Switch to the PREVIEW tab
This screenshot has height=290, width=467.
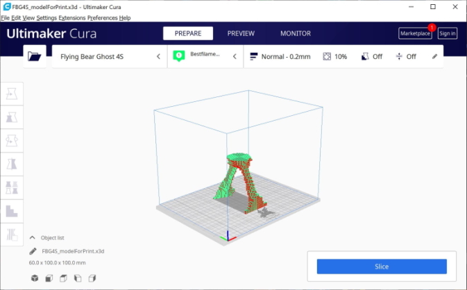coord(241,33)
